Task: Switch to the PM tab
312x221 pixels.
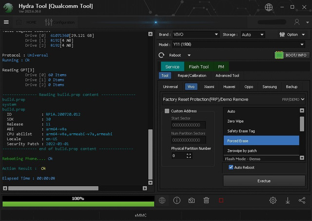Action: (x=221, y=66)
